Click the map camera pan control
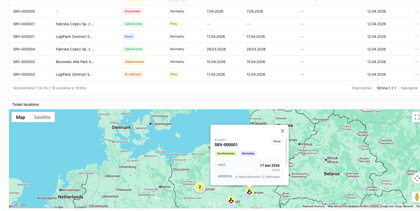420x211 pixels. (x=417, y=178)
